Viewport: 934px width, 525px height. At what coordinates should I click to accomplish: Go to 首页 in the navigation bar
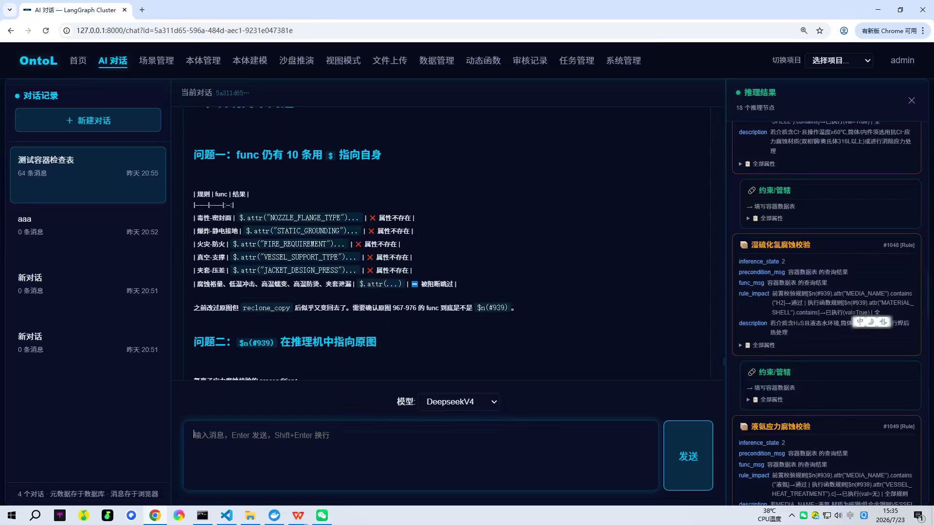[78, 60]
